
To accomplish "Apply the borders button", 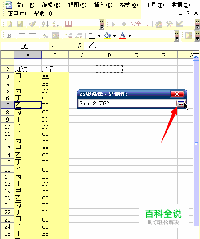I will click(92, 36).
